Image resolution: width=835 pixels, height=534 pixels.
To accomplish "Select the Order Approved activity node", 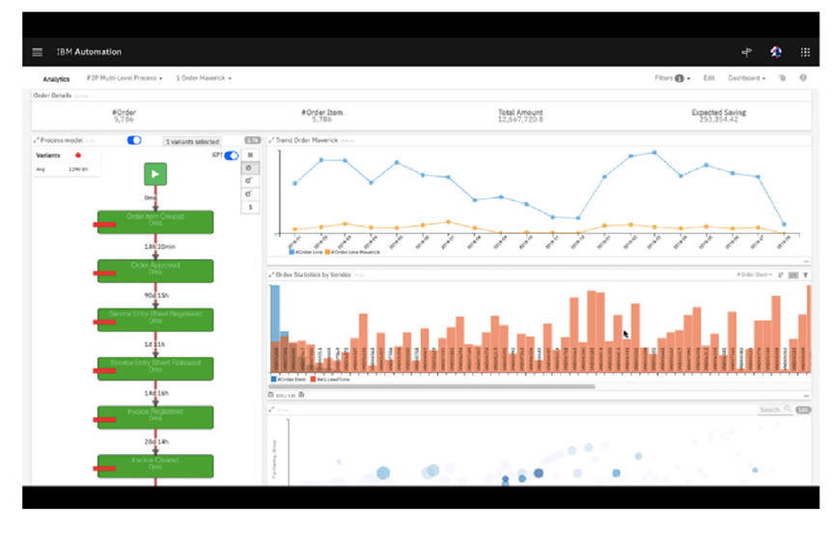I will pos(155,270).
